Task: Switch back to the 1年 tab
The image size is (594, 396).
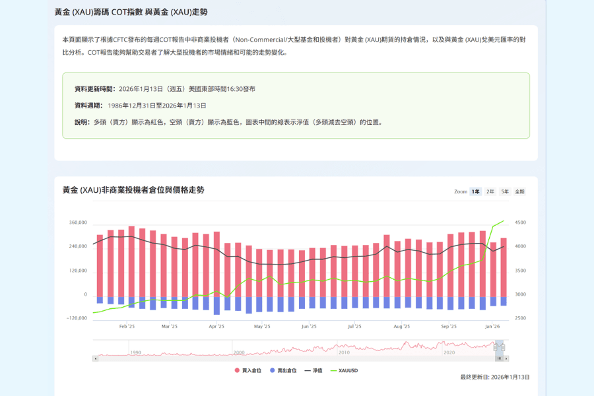Action: click(475, 191)
